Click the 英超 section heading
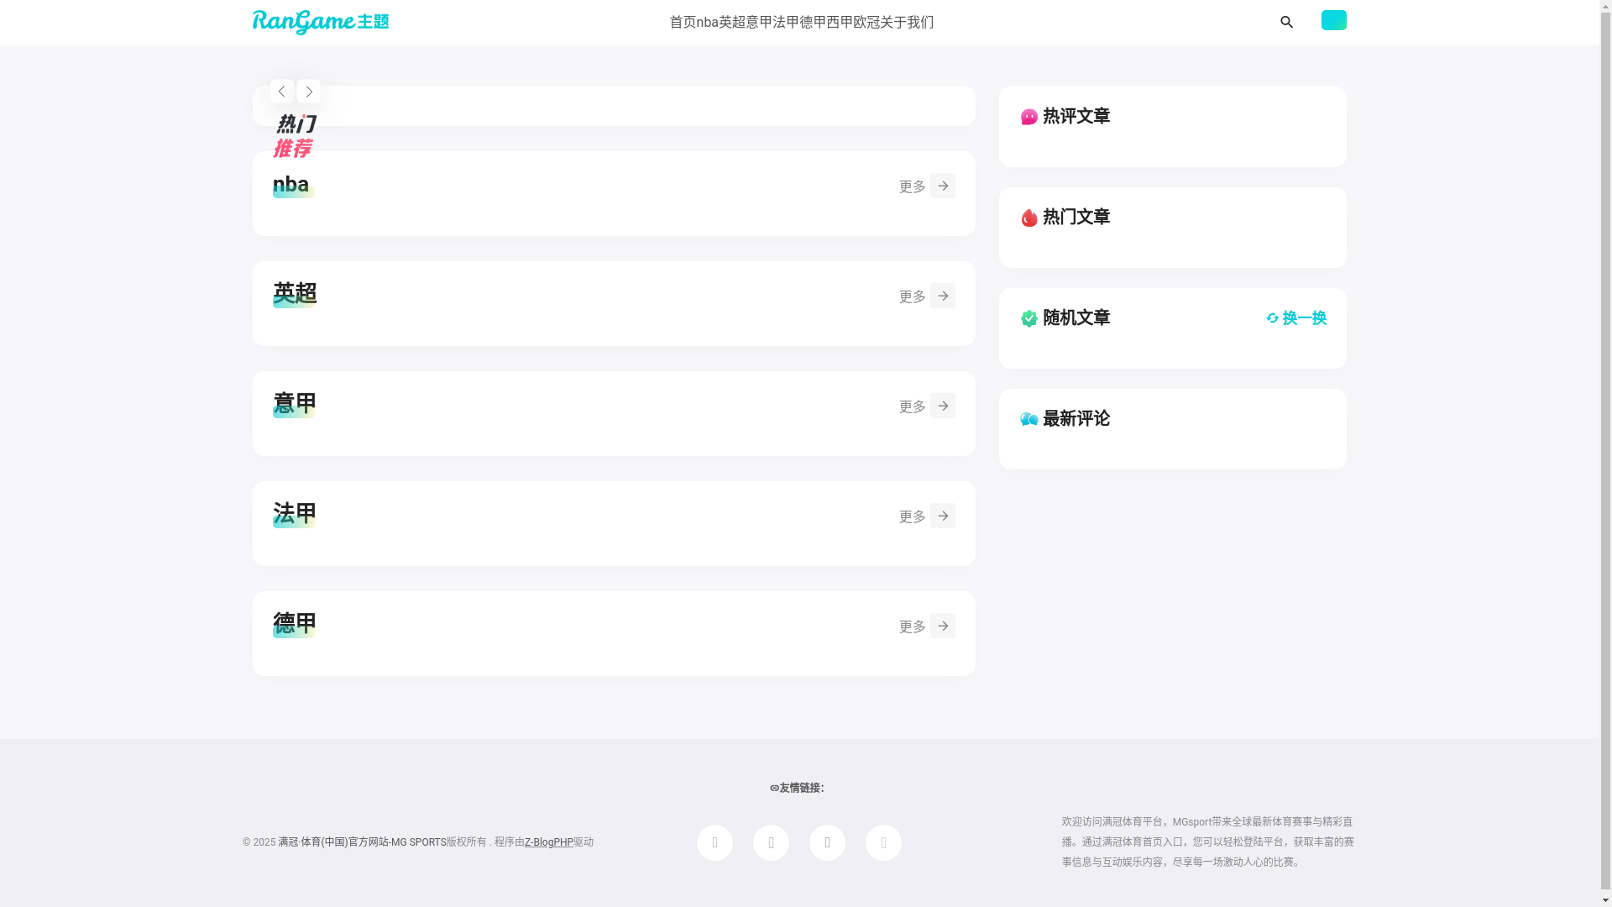 (x=294, y=293)
